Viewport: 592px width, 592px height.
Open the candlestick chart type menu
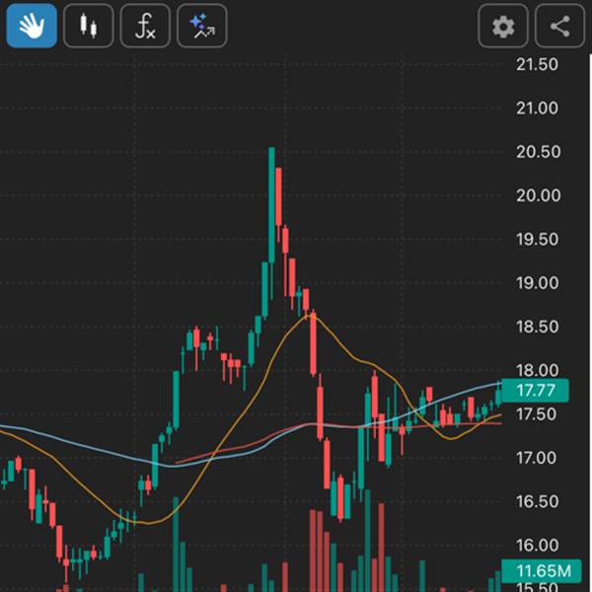click(89, 26)
